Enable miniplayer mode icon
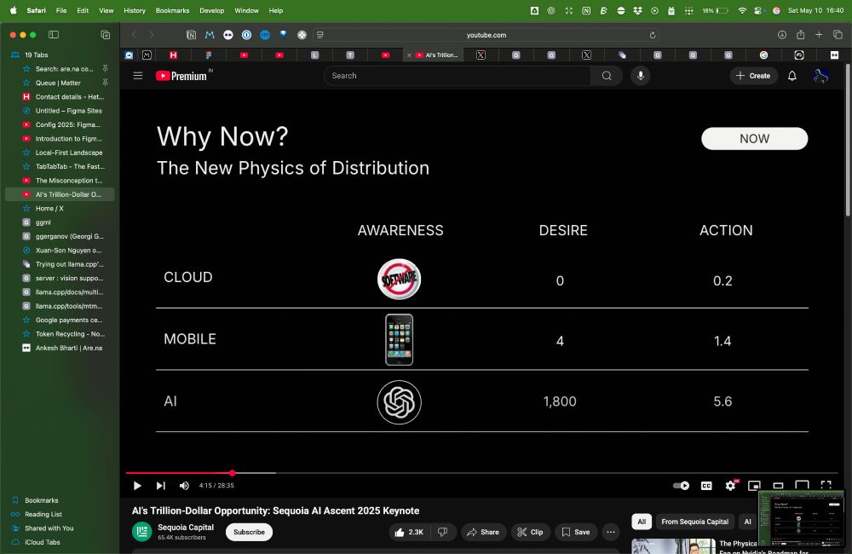Image resolution: width=852 pixels, height=554 pixels. click(x=754, y=486)
